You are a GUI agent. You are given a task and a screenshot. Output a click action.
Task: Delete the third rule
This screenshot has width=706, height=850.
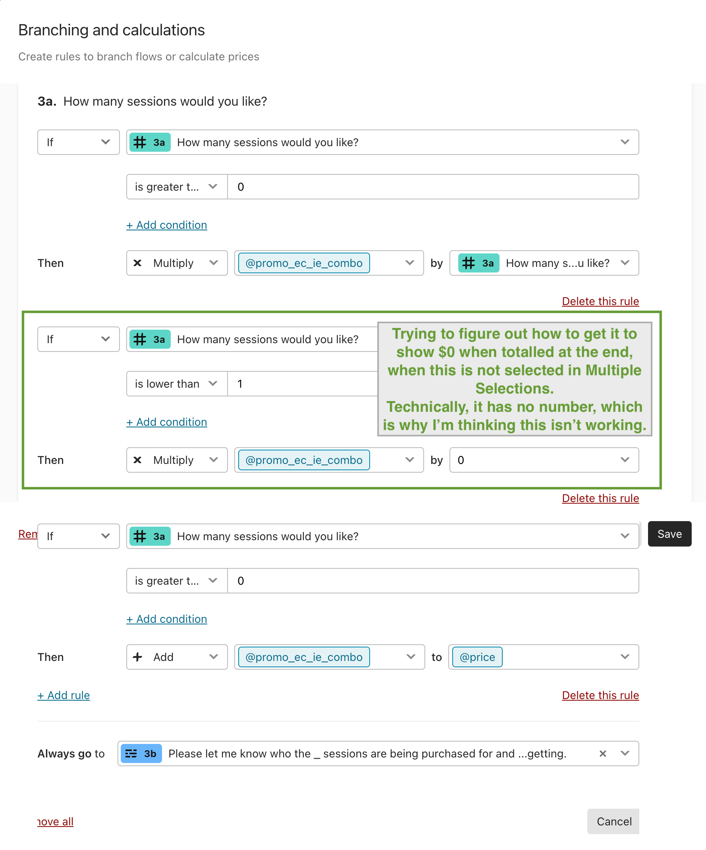pos(600,695)
